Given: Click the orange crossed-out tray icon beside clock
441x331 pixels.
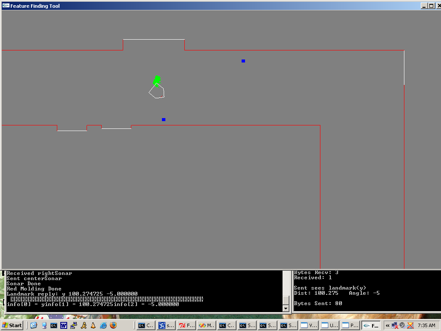Looking at the screenshot, I should 410,326.
